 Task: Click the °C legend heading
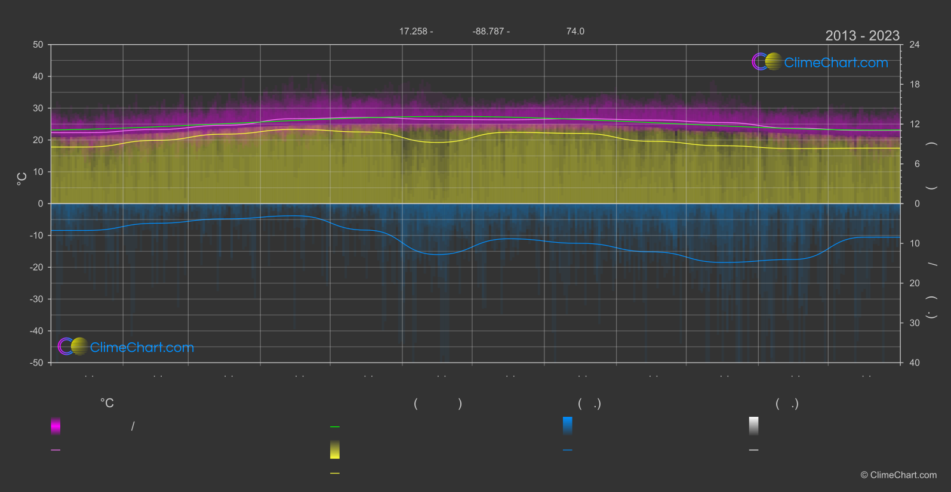[x=107, y=404]
